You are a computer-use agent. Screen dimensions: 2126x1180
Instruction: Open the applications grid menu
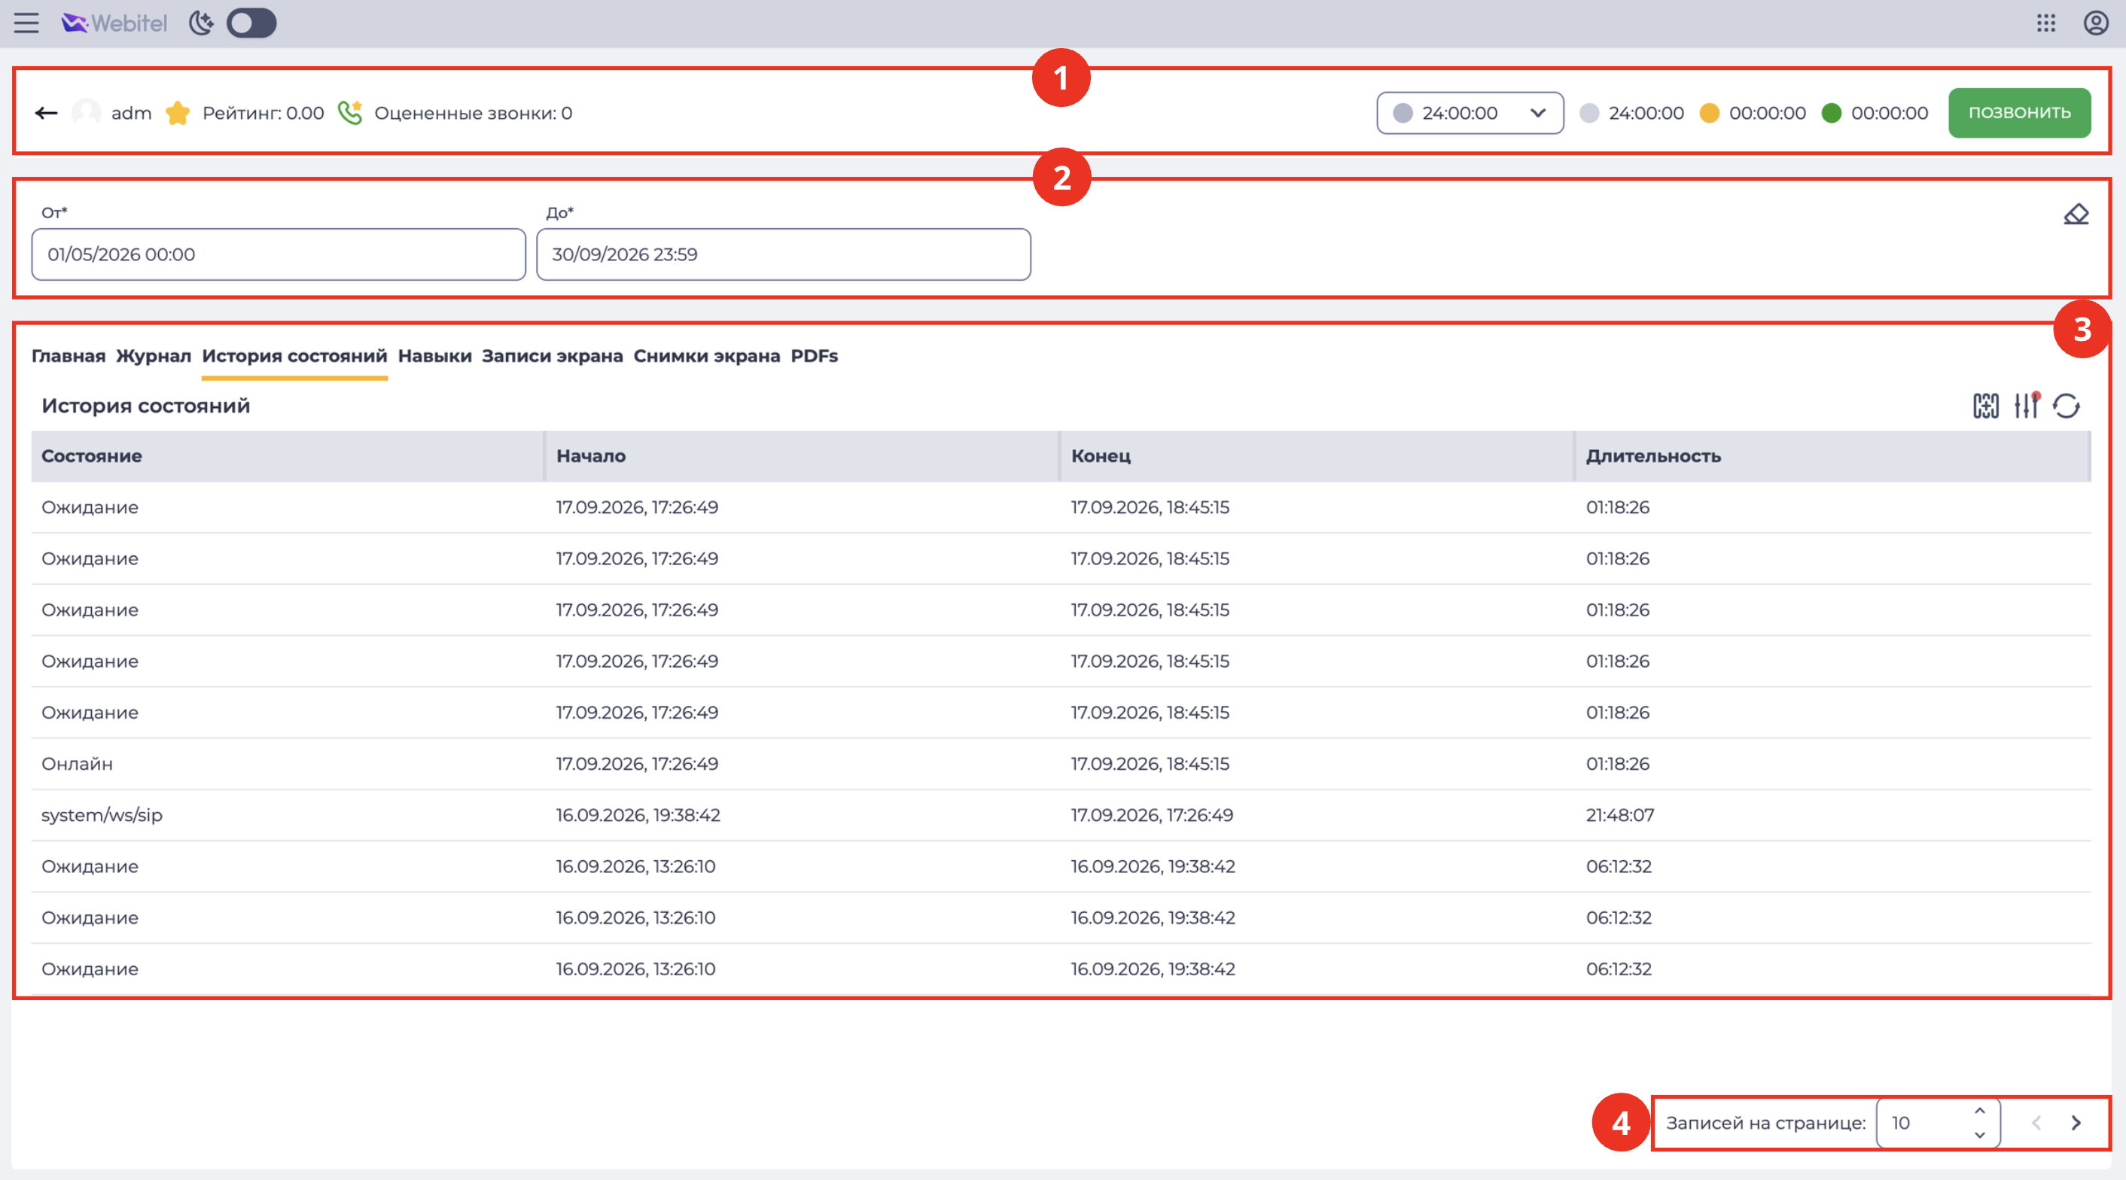coord(2045,23)
